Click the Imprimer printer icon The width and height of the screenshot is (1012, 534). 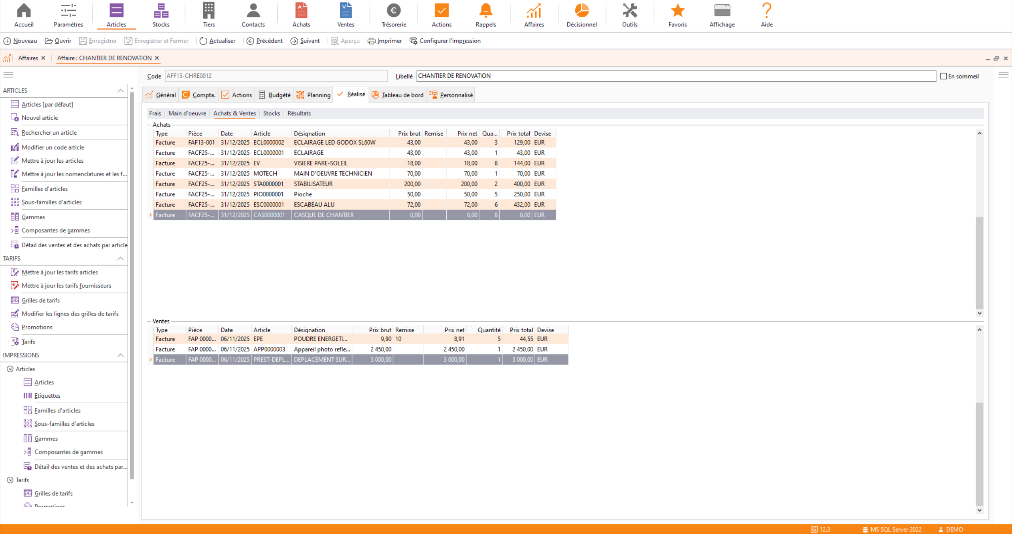(x=371, y=41)
